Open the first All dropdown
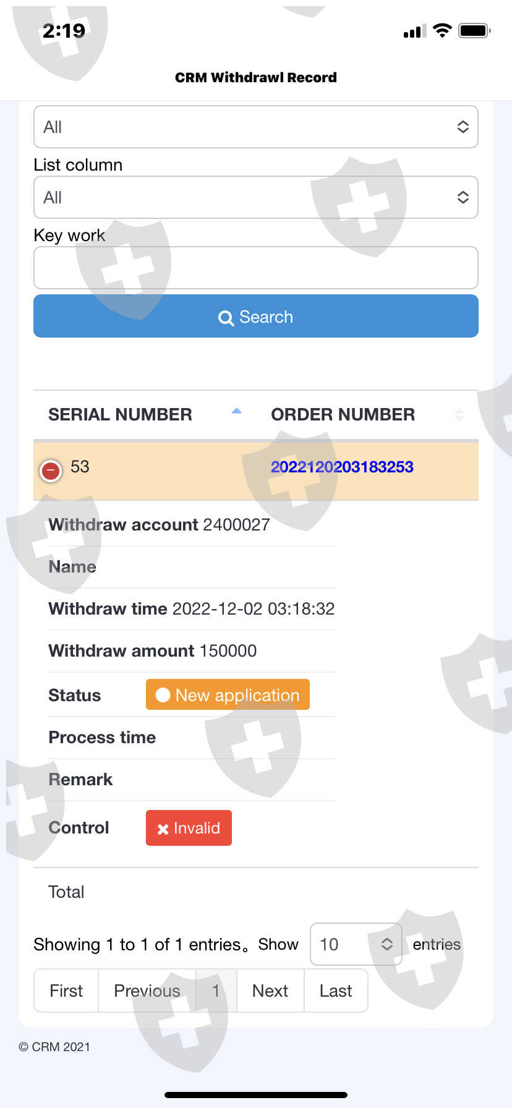 [256, 127]
